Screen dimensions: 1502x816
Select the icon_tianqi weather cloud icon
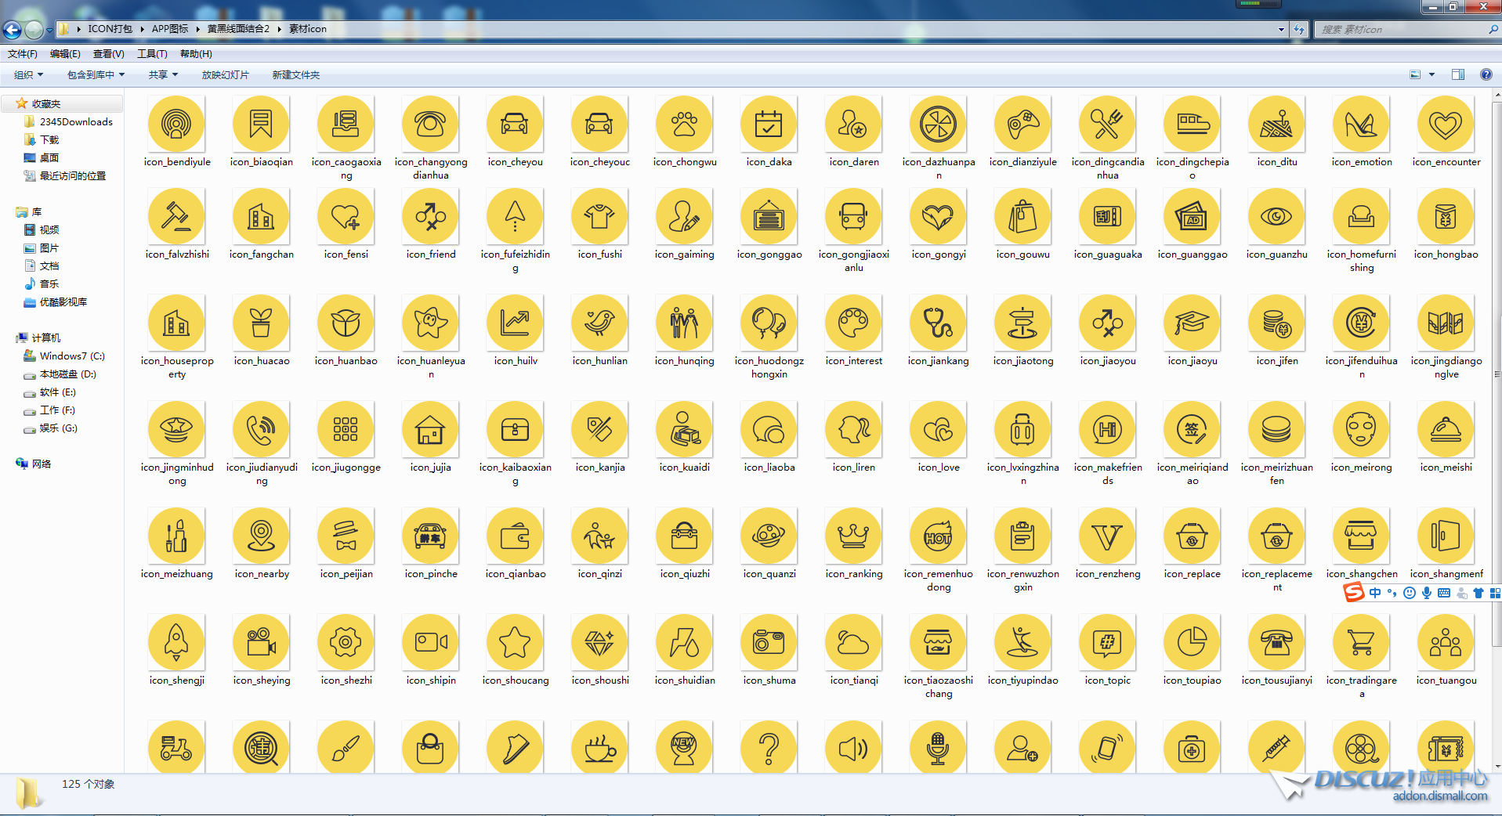[x=853, y=643]
